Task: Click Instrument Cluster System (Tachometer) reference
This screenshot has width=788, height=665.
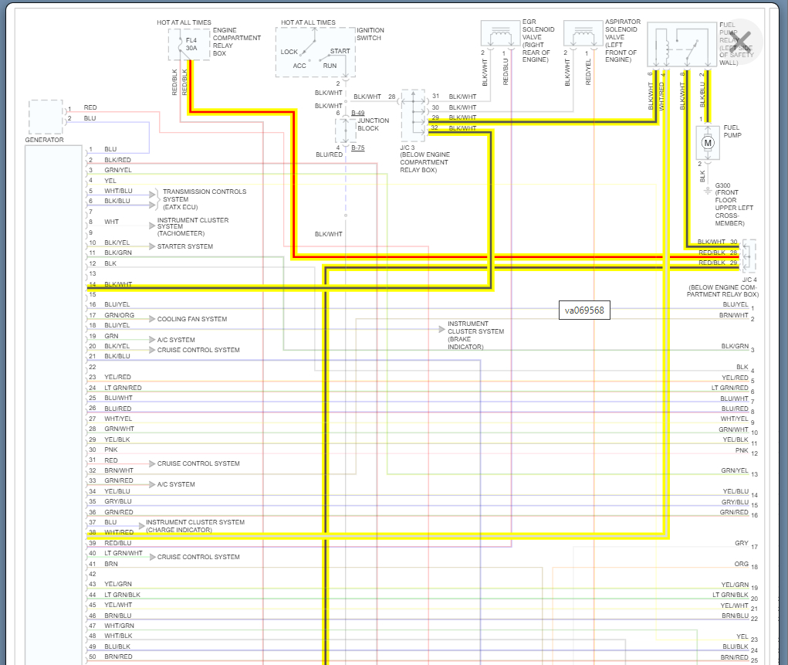Action: (192, 227)
